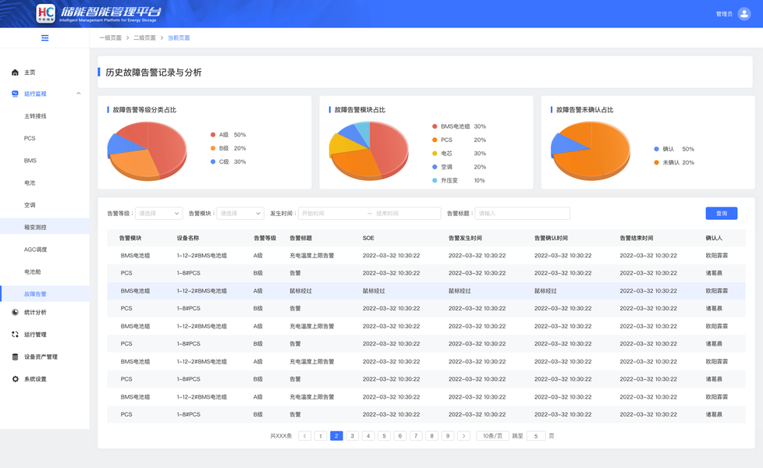
Task: Open 电池舱 sidebar menu item
Action: click(x=33, y=272)
